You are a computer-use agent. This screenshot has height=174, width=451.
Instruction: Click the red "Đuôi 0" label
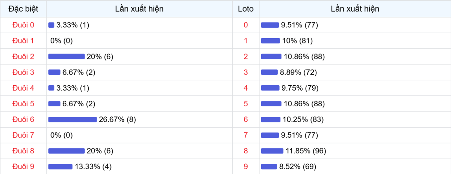click(x=23, y=25)
